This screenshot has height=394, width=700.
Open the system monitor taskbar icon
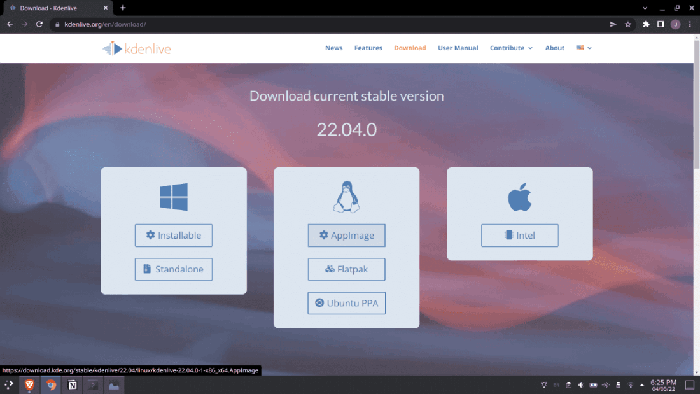[114, 384]
